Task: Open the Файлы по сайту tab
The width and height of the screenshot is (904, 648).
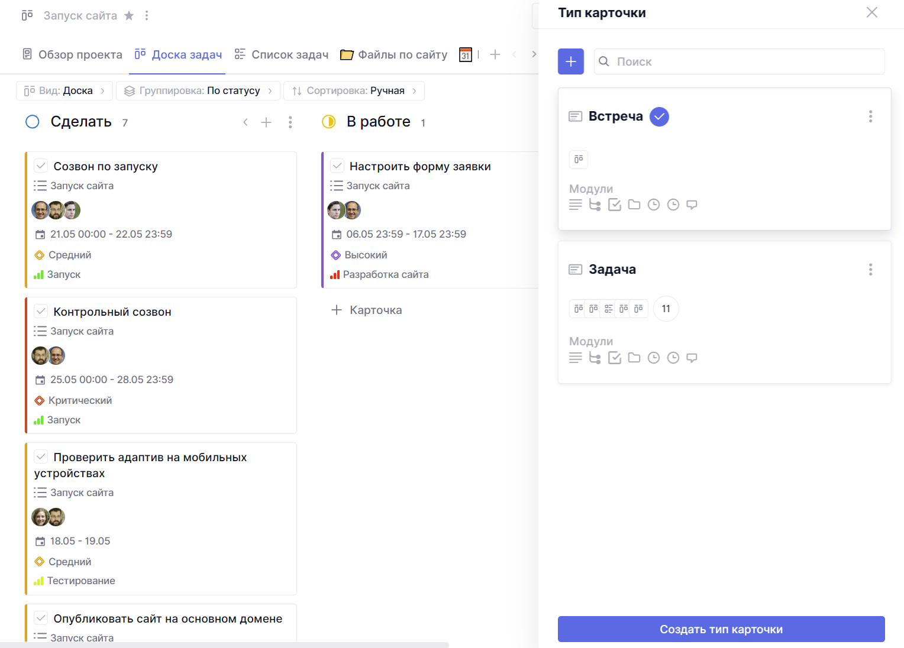Action: coord(394,54)
